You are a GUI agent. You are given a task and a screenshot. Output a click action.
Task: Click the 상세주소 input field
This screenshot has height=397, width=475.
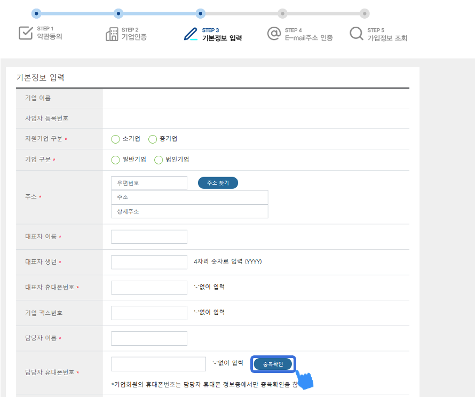[189, 211]
